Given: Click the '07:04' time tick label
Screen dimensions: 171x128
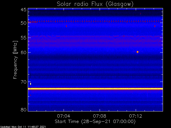Looking at the screenshot, I should (64, 116).
